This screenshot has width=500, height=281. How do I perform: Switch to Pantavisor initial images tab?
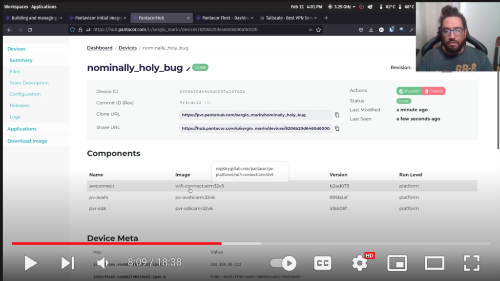[97, 18]
